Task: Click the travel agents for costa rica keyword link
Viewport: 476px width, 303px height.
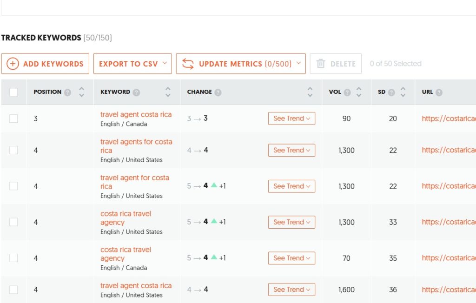Action: 136,146
